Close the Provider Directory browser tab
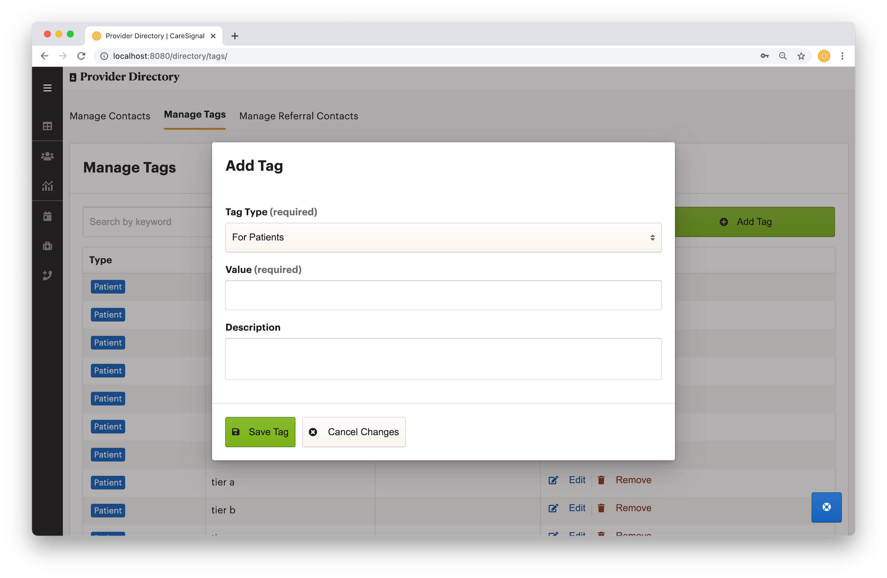 click(x=213, y=36)
